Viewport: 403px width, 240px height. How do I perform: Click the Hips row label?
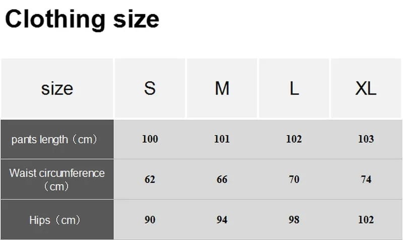point(54,220)
